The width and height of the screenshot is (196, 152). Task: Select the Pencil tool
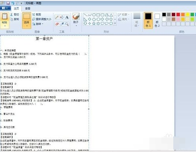(57, 17)
